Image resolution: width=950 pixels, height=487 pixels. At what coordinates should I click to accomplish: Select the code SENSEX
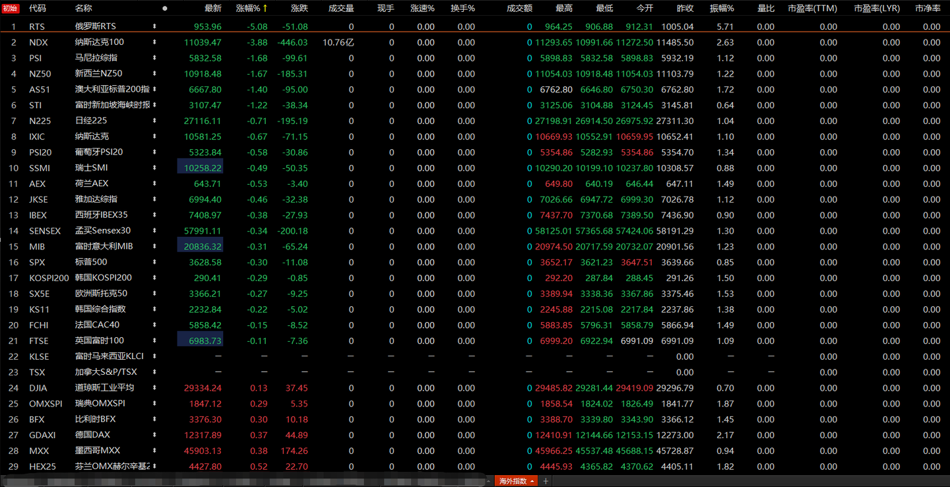(x=45, y=231)
